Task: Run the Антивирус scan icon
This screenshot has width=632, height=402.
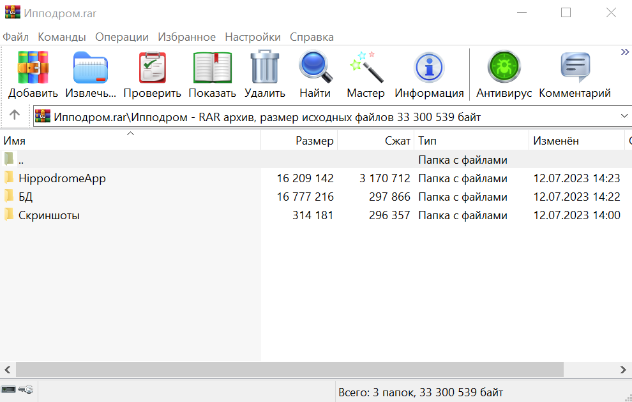Action: [504, 68]
